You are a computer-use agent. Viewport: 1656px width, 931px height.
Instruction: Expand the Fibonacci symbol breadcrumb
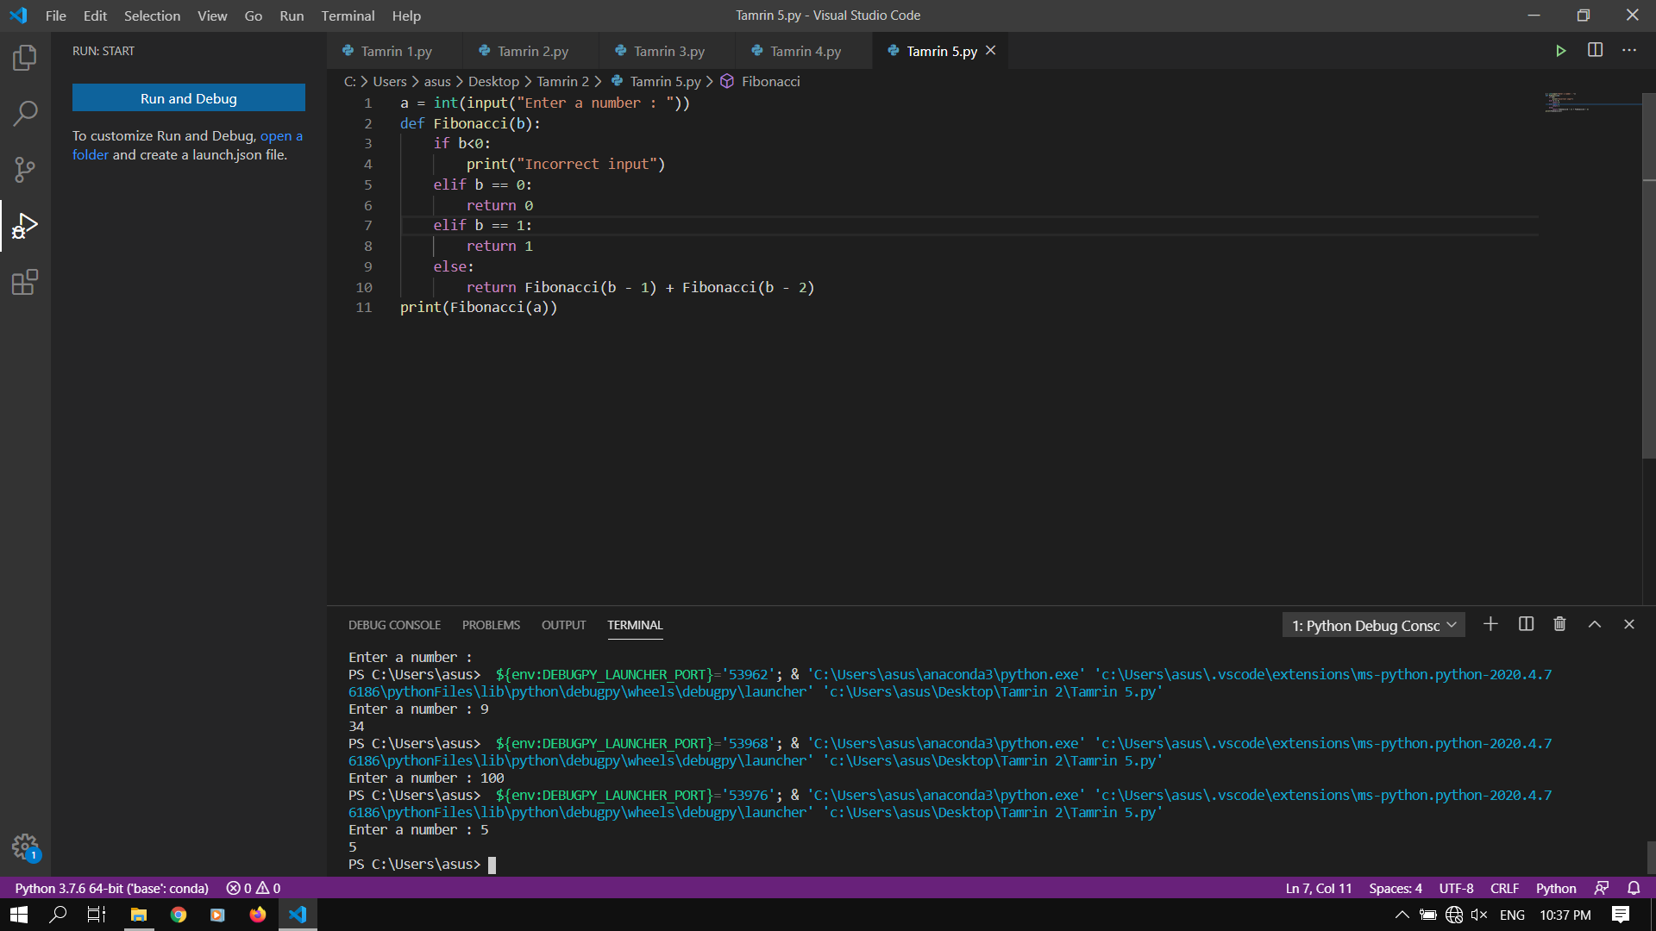click(x=761, y=81)
